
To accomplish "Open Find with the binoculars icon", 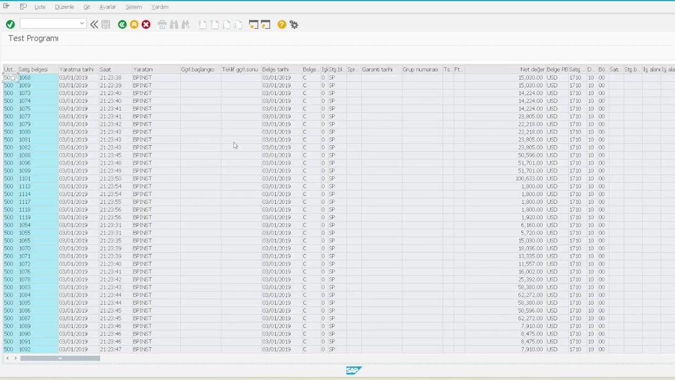I will point(174,24).
